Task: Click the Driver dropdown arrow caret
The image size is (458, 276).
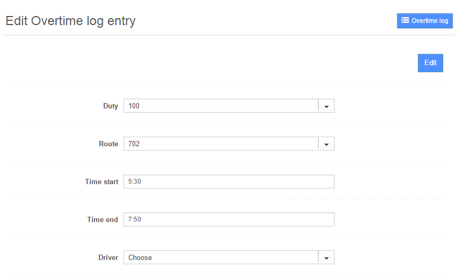Action: tap(326, 258)
